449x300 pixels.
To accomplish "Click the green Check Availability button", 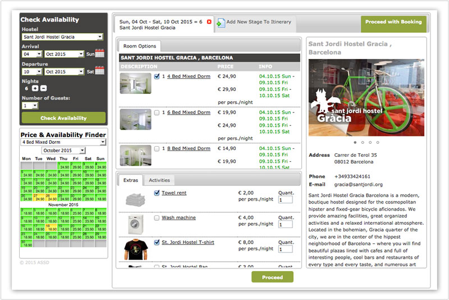I will pyautogui.click(x=63, y=118).
